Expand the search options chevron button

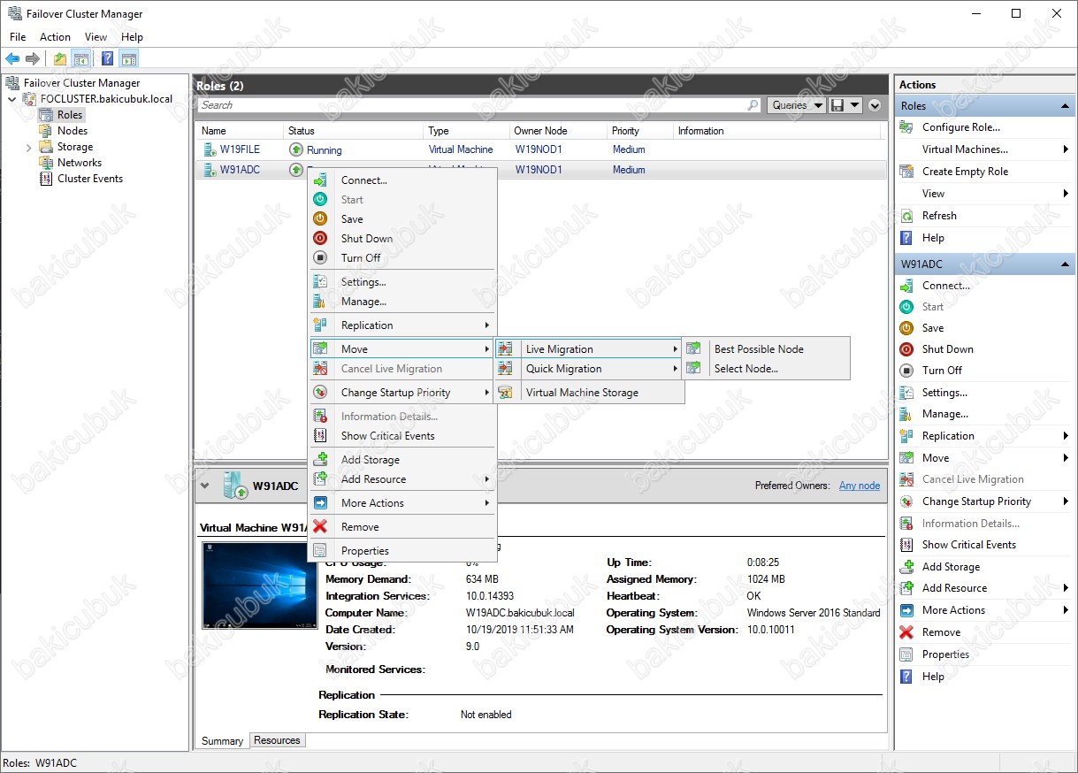click(875, 105)
